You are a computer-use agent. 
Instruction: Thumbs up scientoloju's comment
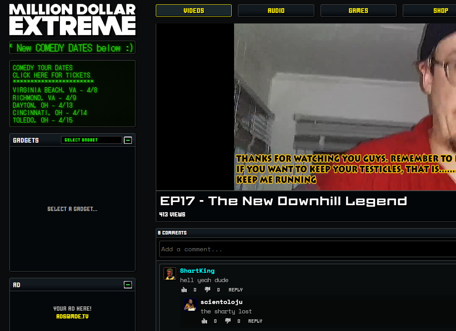click(204, 321)
